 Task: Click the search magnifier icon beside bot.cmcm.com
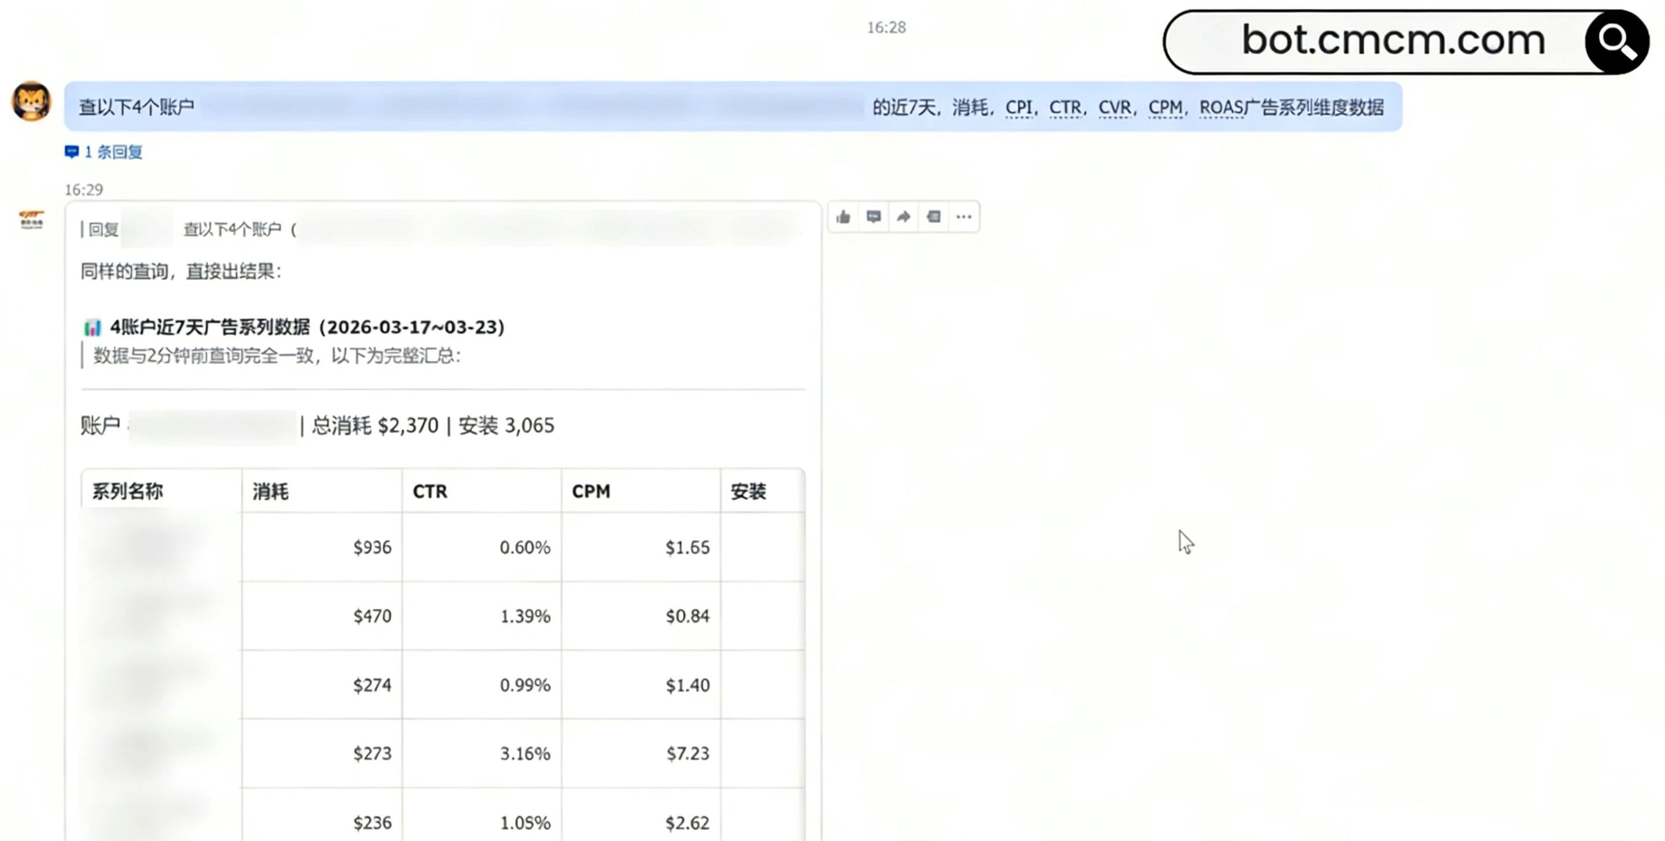1616,42
